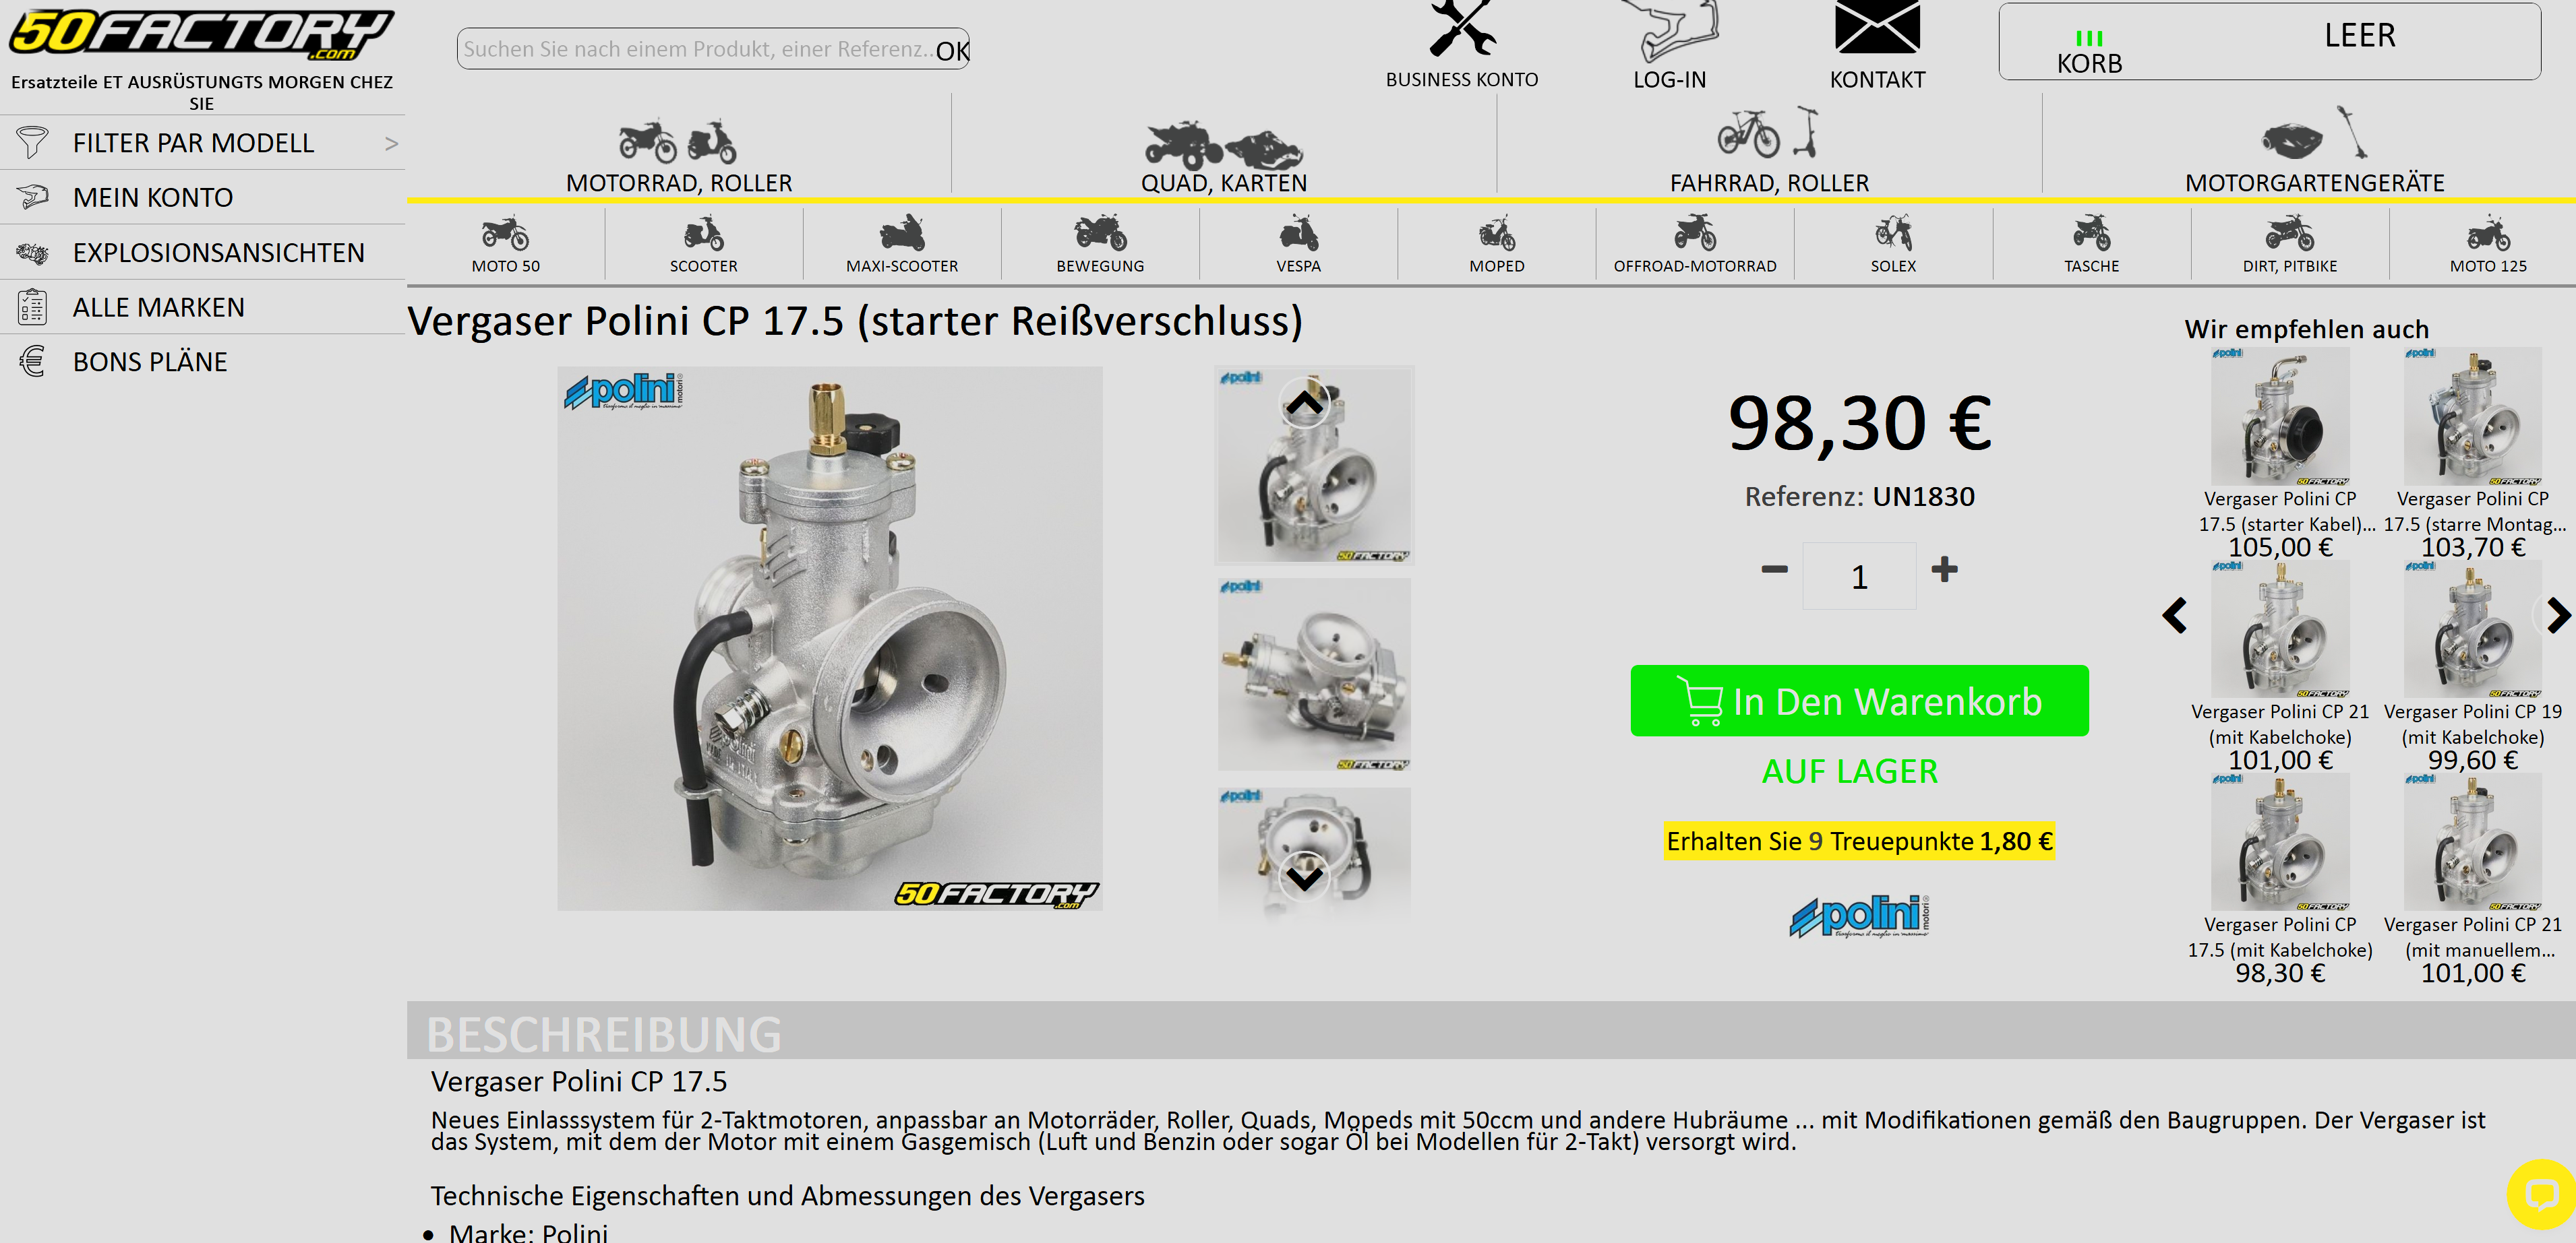Increase quantity with plus button
2576x1243 pixels.
click(x=1944, y=569)
